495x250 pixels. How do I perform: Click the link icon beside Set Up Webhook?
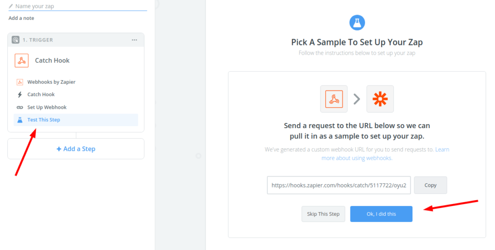coord(20,107)
